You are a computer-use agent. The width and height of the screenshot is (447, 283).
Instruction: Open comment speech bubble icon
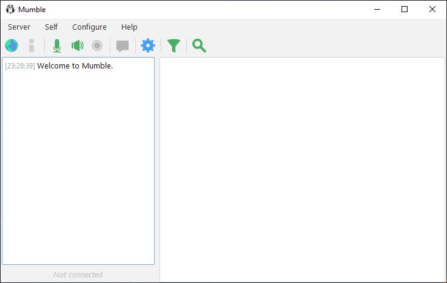tap(123, 46)
